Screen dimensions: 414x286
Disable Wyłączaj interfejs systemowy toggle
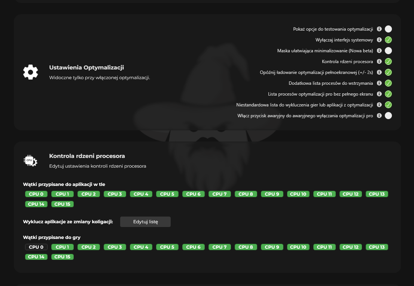click(x=388, y=40)
